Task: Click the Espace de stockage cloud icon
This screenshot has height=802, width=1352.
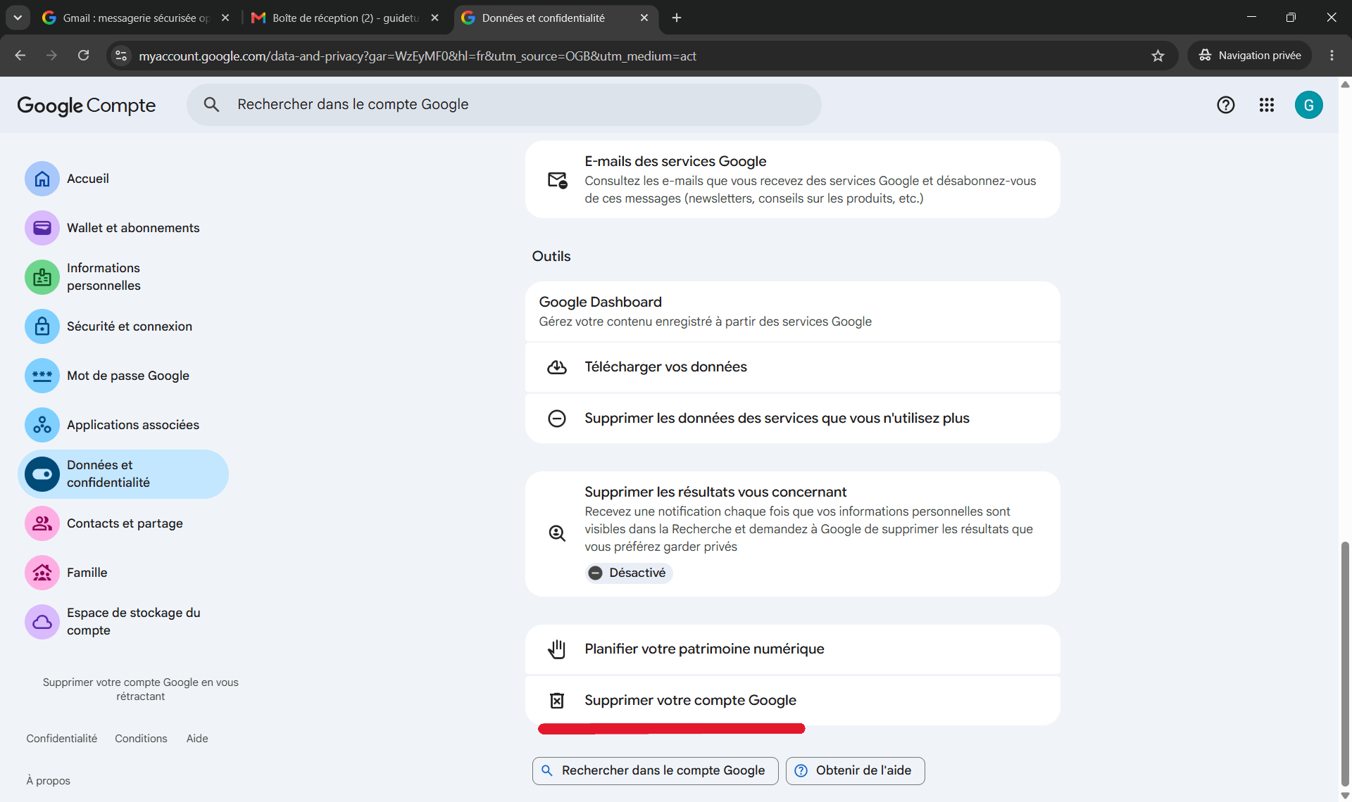Action: (x=42, y=622)
